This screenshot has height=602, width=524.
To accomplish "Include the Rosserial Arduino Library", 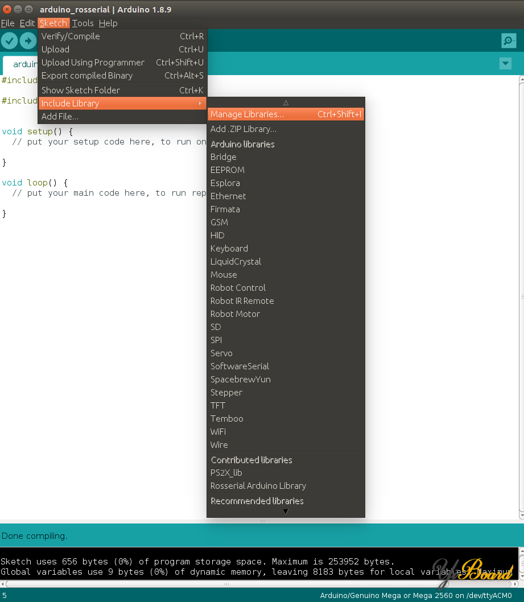I will tap(286, 486).
